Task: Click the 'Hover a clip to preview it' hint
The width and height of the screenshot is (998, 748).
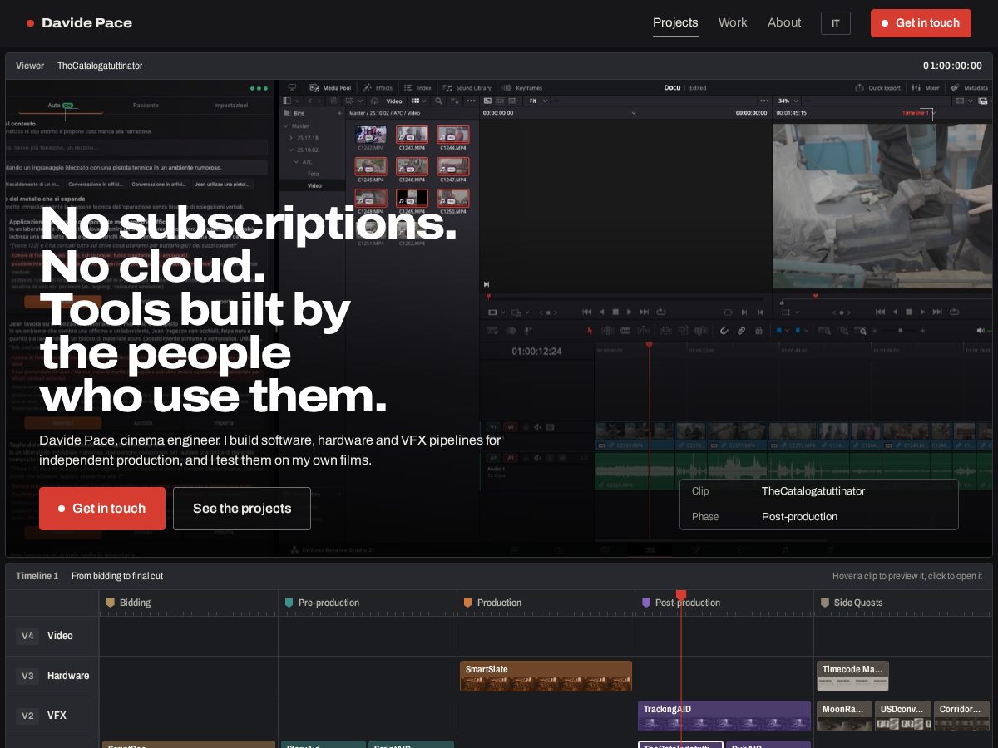Action: 907,576
